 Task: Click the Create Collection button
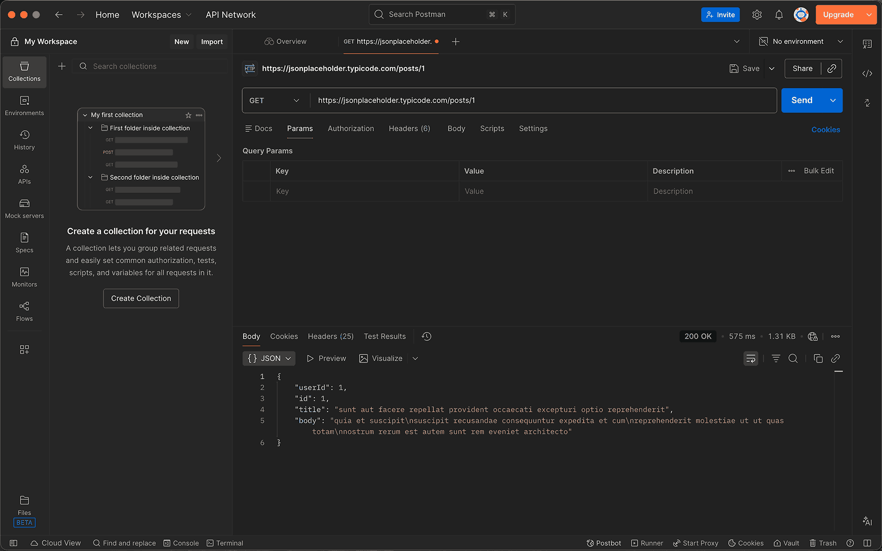pyautogui.click(x=141, y=298)
